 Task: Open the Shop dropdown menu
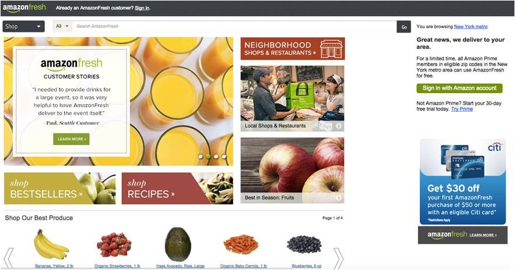pos(24,26)
